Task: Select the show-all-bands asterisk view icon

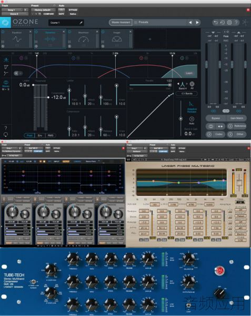Action: point(6,60)
